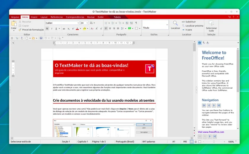Open the Calibri font name dropdown

click(x=78, y=23)
